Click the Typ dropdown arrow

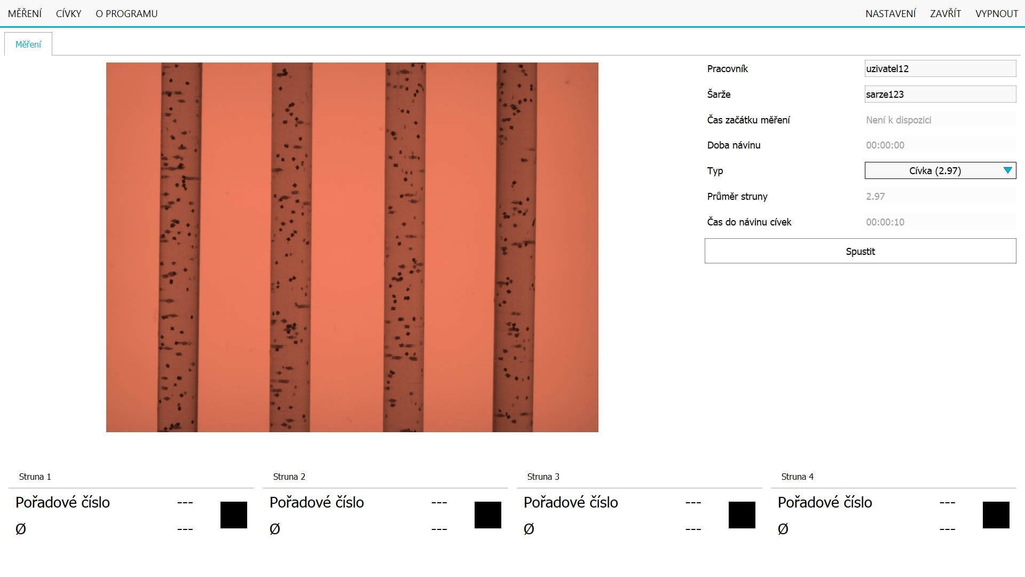coord(1007,170)
